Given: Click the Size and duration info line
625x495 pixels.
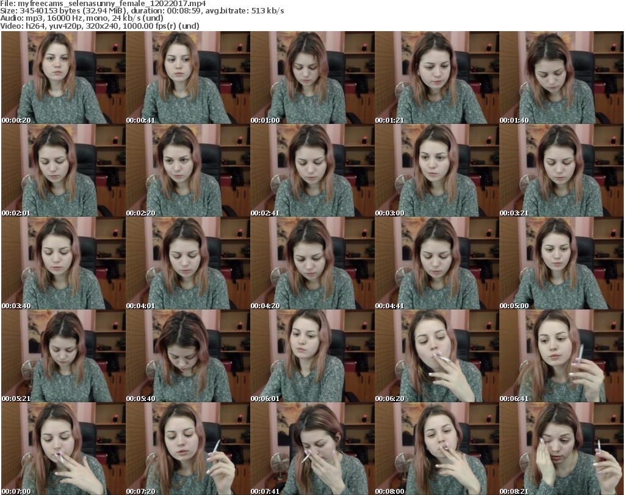Looking at the screenshot, I should click(x=142, y=11).
